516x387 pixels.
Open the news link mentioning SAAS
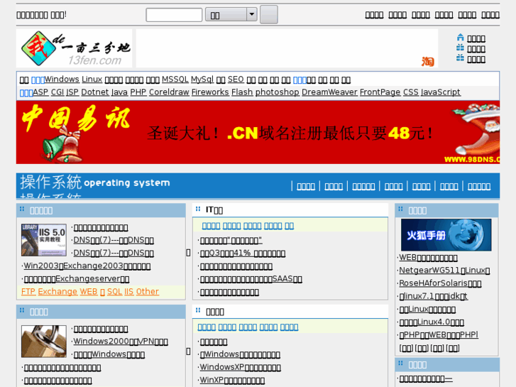pos(251,278)
